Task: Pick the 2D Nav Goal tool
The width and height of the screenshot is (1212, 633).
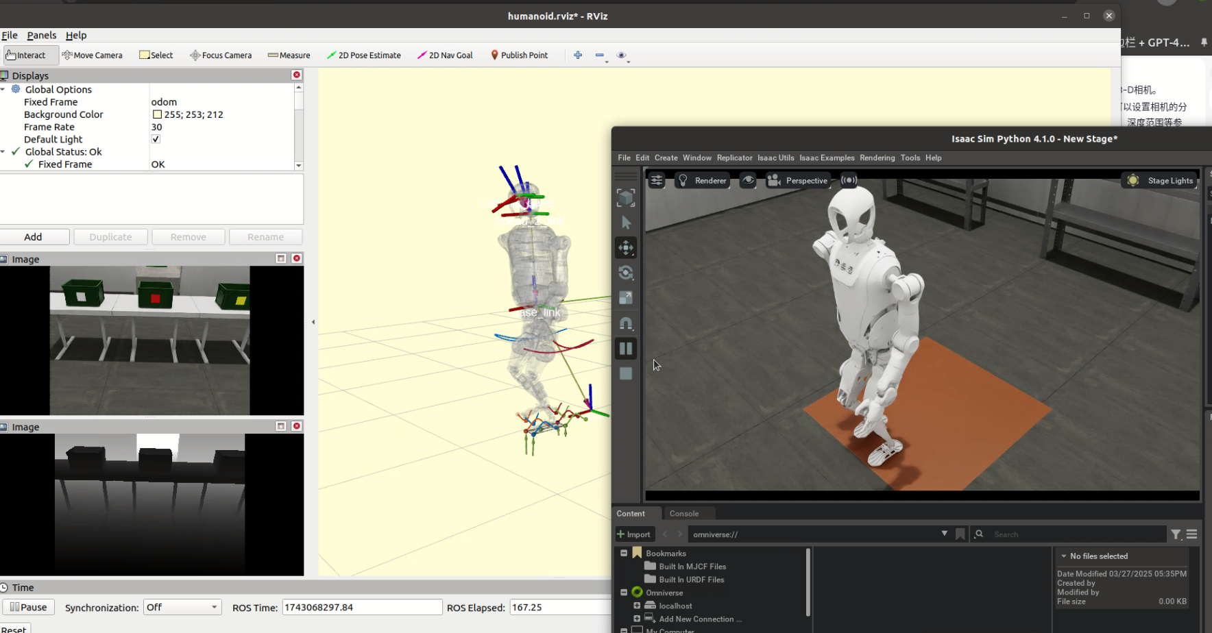Action: tap(445, 55)
